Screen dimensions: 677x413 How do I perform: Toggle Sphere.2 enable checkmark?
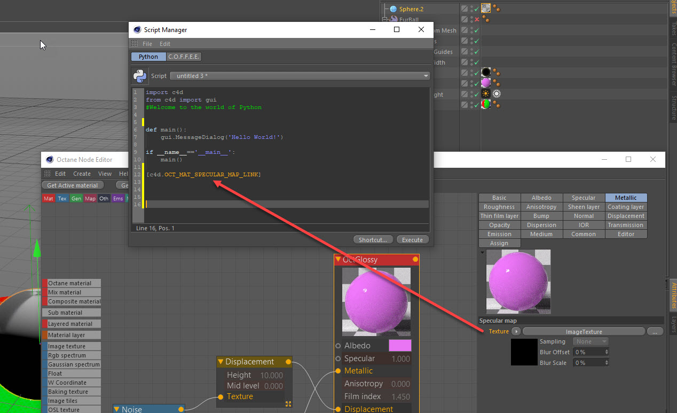[476, 9]
